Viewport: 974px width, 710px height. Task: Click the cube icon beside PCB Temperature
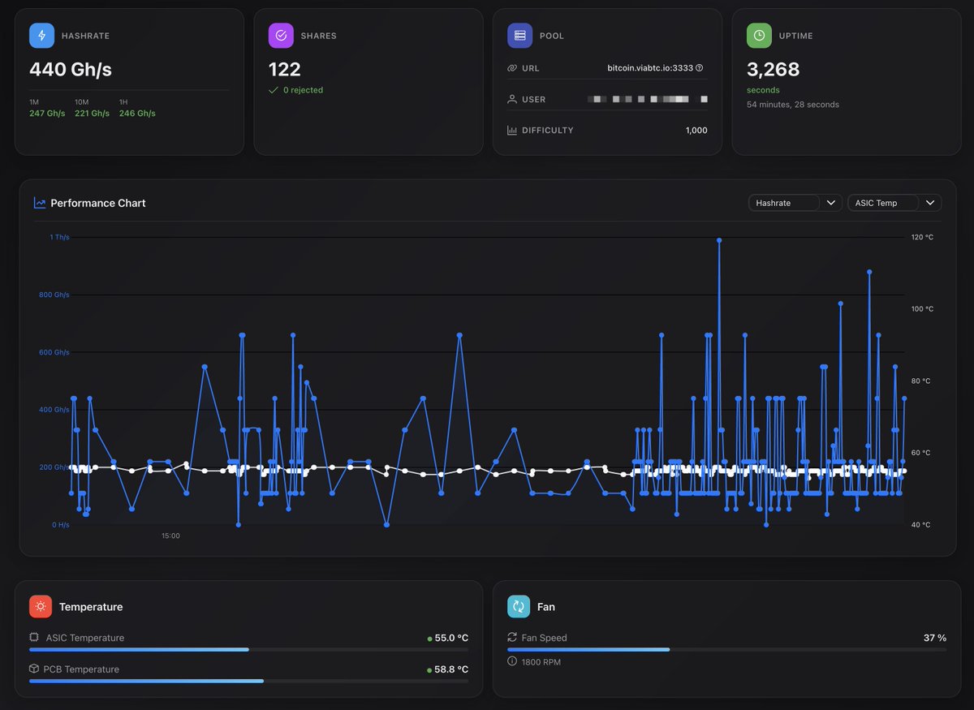pyautogui.click(x=34, y=669)
